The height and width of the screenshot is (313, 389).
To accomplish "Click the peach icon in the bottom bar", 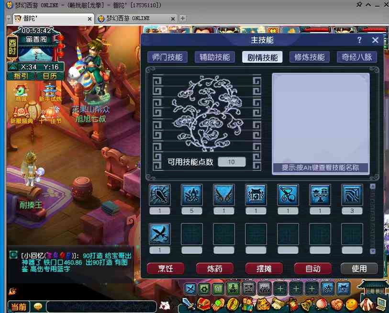I will tap(322, 304).
